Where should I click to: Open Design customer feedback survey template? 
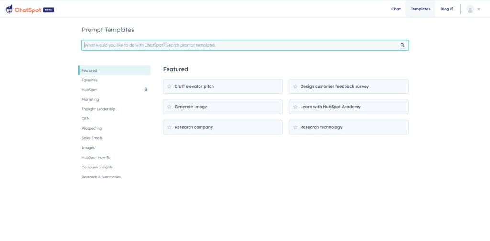click(x=348, y=86)
